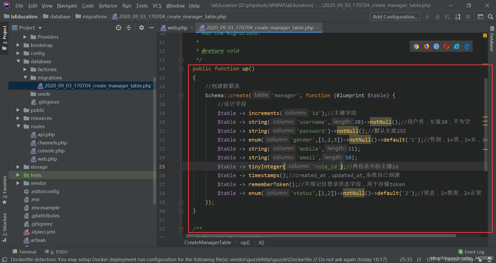The image size is (496, 263).
Task: Select the .env file
Action: (x=35, y=199)
